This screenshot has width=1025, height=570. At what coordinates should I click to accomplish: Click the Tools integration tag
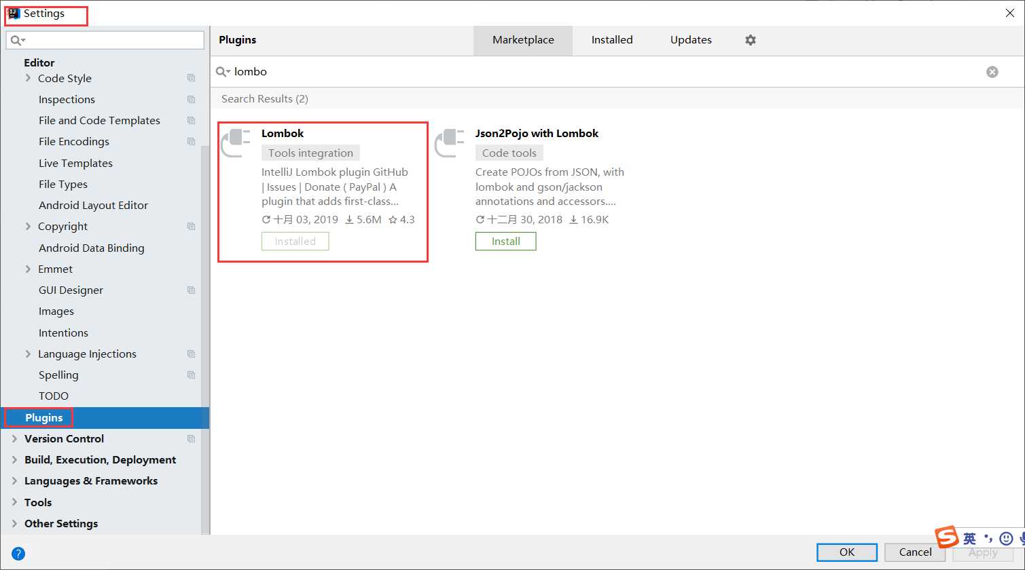310,153
